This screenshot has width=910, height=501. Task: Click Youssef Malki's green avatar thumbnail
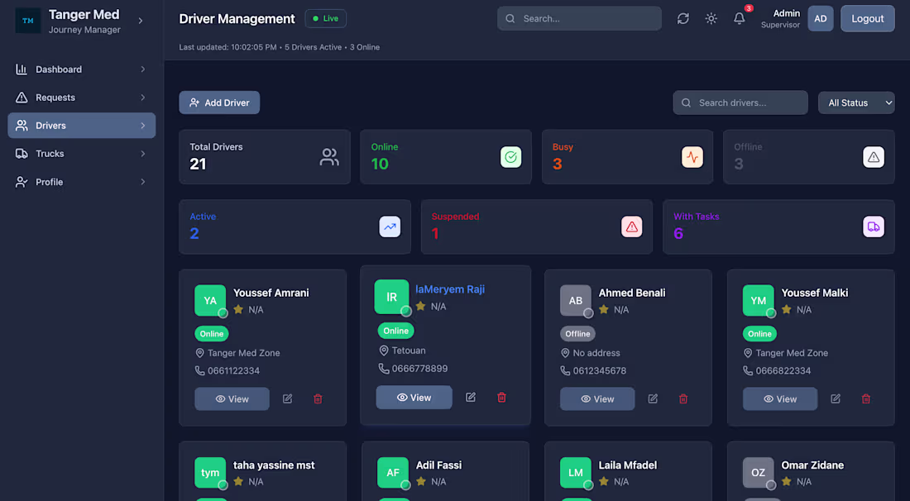(759, 300)
